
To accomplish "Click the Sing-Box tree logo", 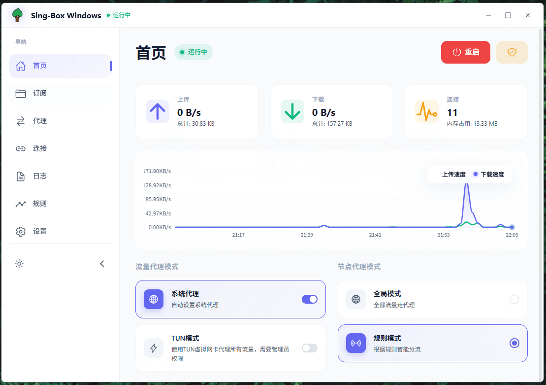I will click(x=17, y=15).
